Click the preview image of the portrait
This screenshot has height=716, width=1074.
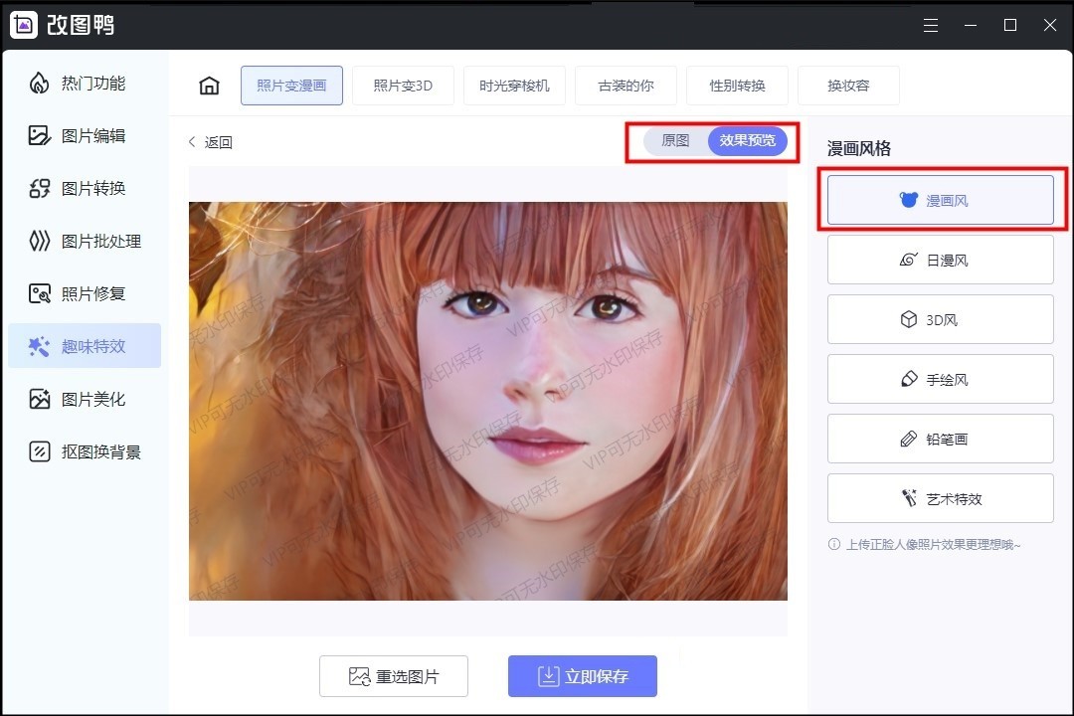click(487, 401)
